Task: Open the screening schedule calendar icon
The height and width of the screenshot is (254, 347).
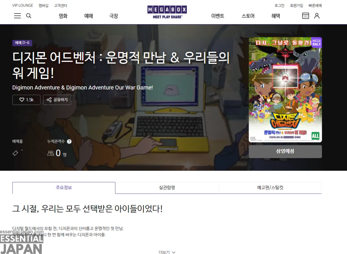Action: 305,16
